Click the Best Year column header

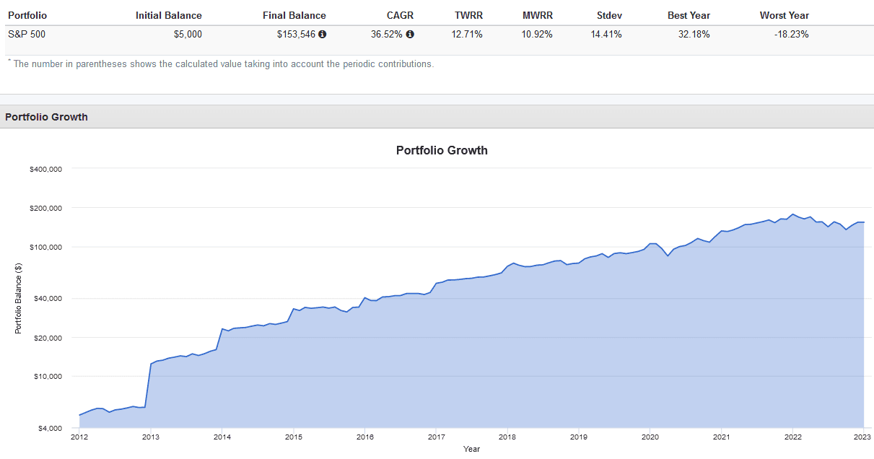point(689,15)
